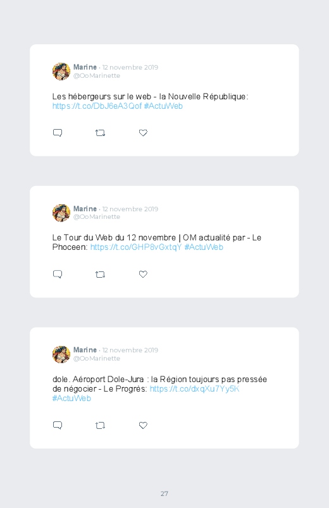Open Marine's avatar in the second tweet
This screenshot has height=508, width=329.
point(61,213)
